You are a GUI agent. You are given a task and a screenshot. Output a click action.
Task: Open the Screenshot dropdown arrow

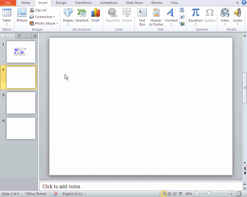click(x=54, y=17)
